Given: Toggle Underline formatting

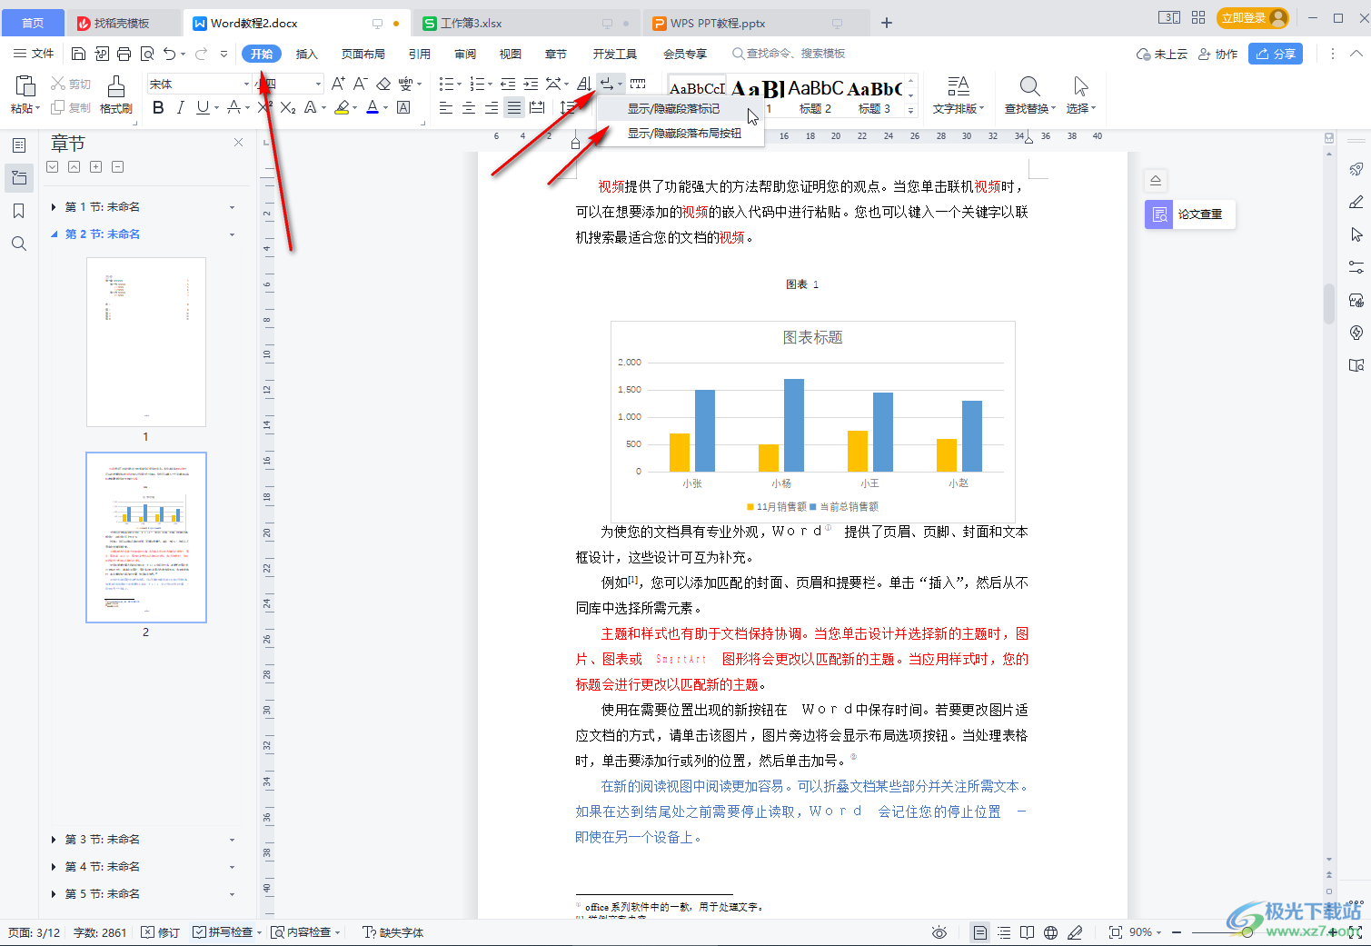Looking at the screenshot, I should point(202,107).
